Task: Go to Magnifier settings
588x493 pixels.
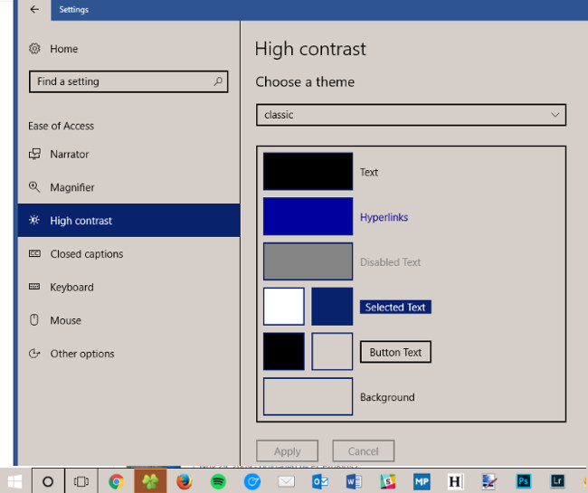Action: [71, 187]
